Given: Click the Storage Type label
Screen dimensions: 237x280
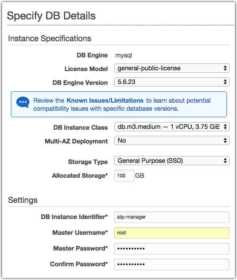Looking at the screenshot, I should point(88,162).
